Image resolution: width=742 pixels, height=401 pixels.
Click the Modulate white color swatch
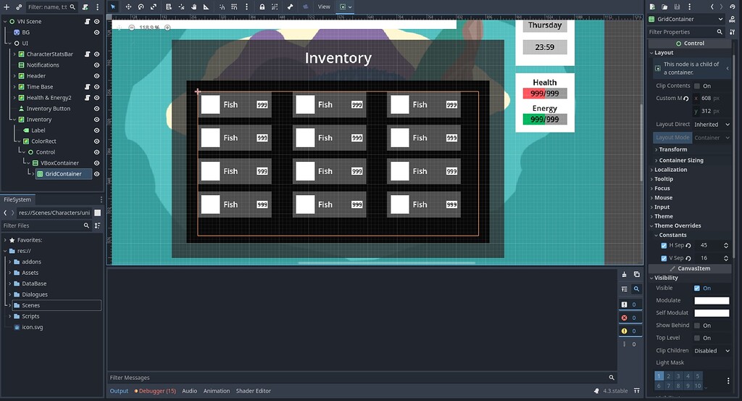click(711, 300)
